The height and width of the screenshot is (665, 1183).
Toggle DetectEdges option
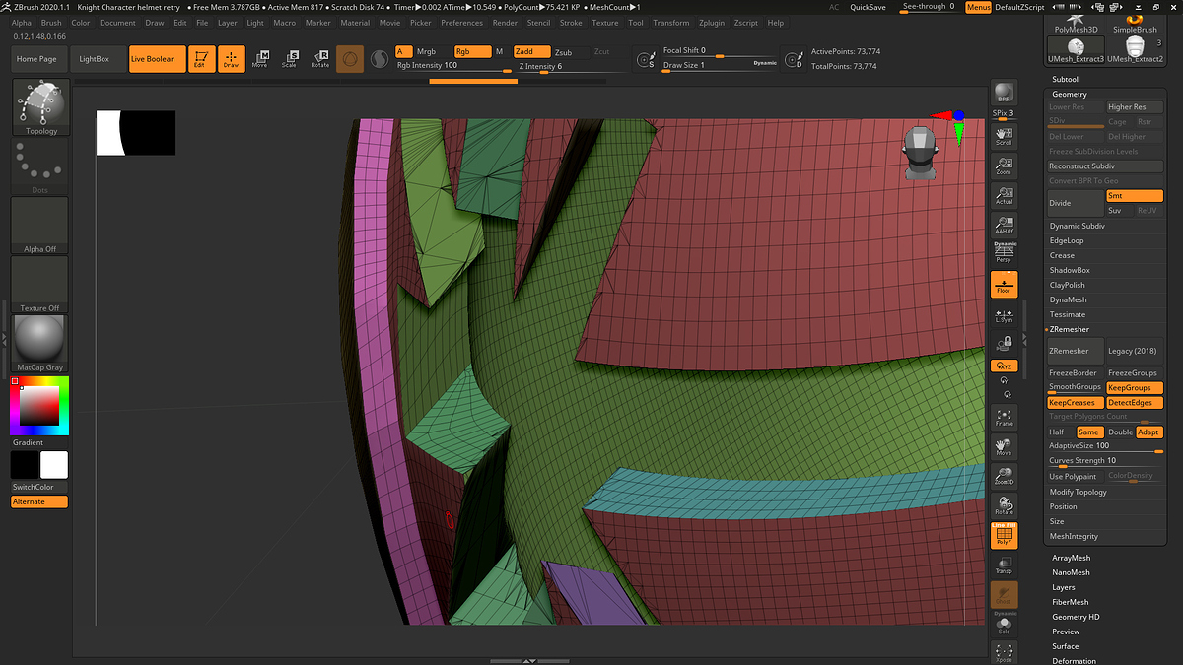[1134, 403]
